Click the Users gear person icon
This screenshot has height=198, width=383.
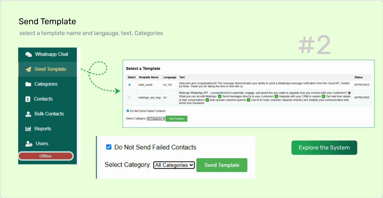(x=29, y=144)
